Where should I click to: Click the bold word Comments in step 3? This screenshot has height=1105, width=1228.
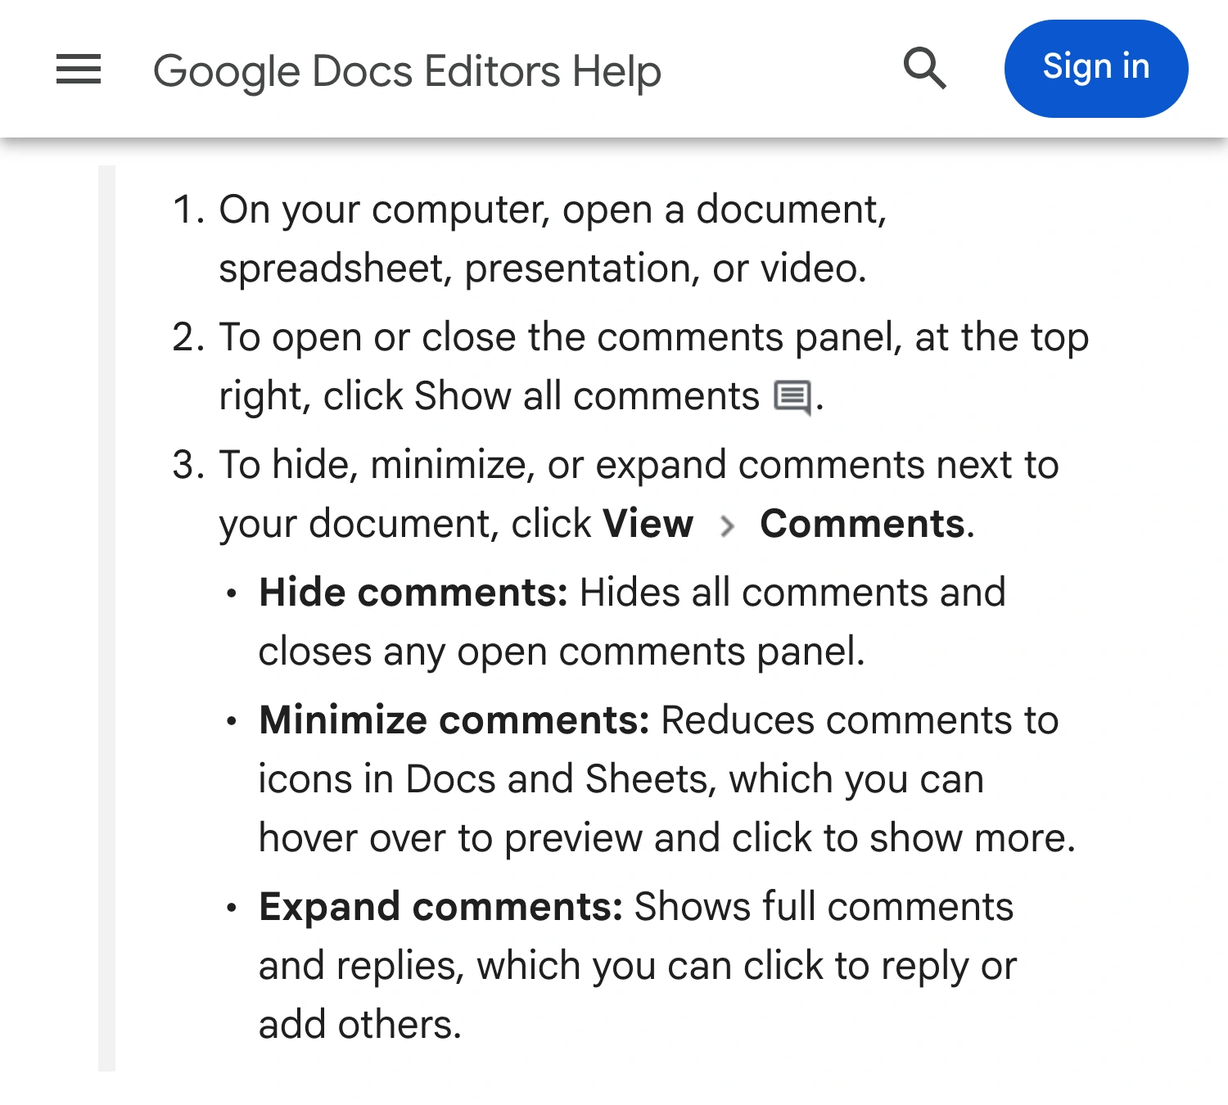[863, 524]
